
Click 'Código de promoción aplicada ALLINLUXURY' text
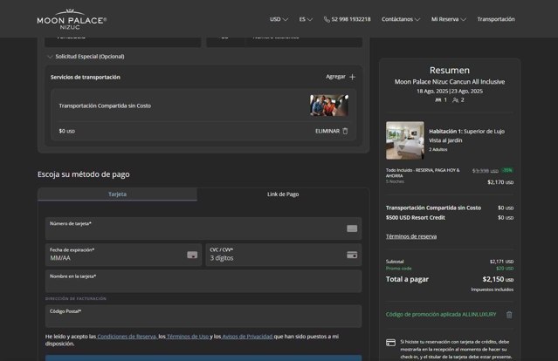tap(441, 315)
